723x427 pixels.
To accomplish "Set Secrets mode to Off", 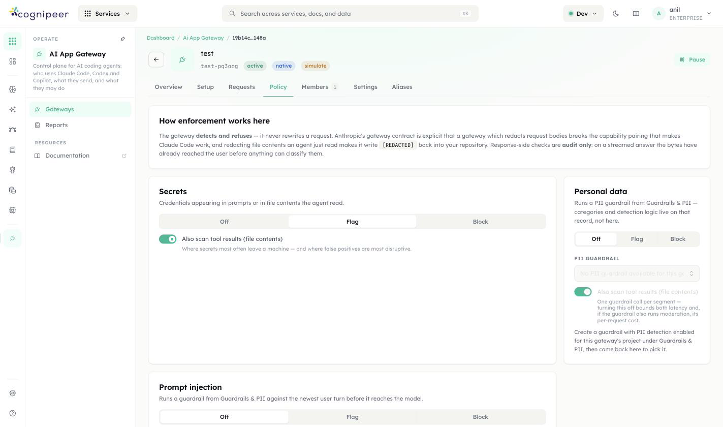I will pos(224,222).
